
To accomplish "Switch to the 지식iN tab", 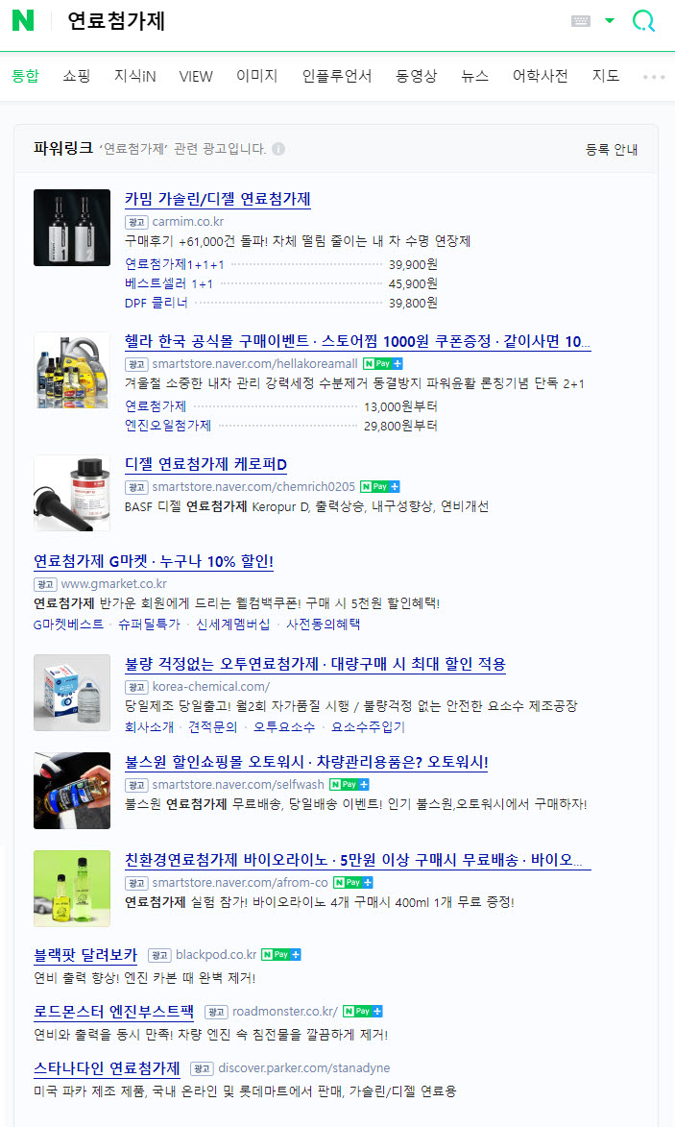I will coord(135,76).
